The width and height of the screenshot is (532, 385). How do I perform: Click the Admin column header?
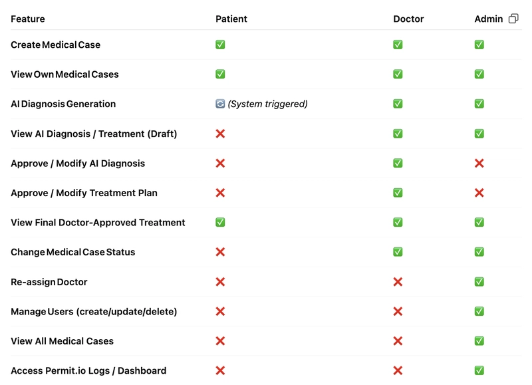coord(489,19)
